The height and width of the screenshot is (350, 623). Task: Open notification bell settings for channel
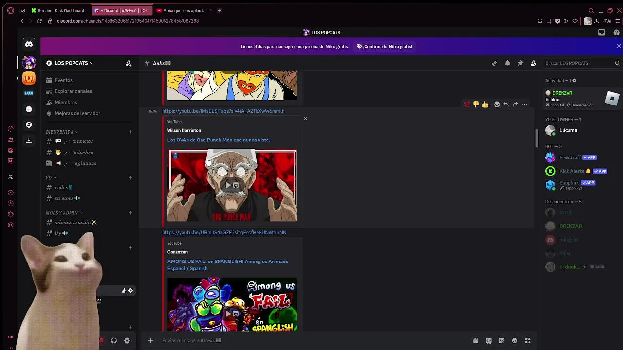(x=507, y=63)
